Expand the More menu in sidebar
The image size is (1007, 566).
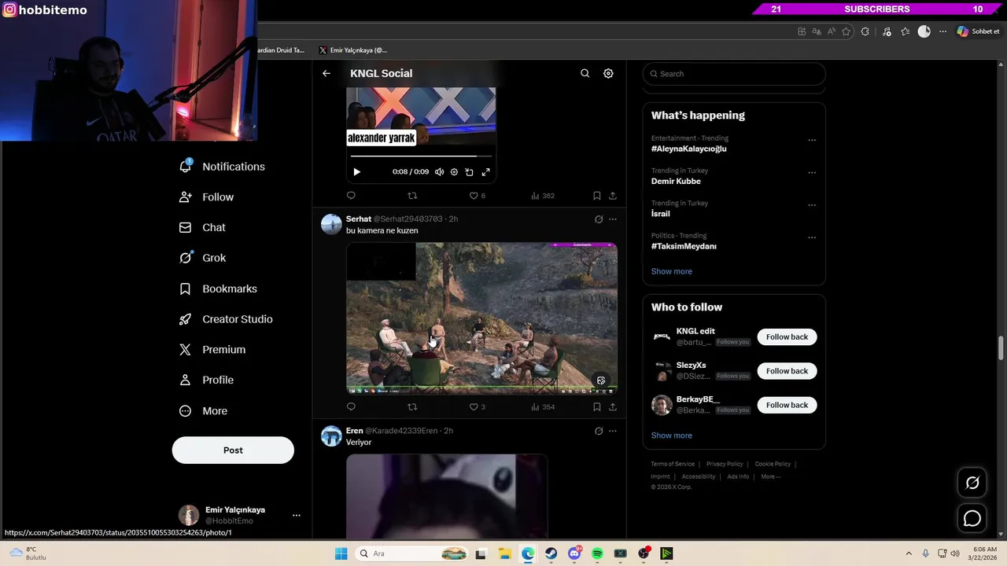tap(204, 411)
